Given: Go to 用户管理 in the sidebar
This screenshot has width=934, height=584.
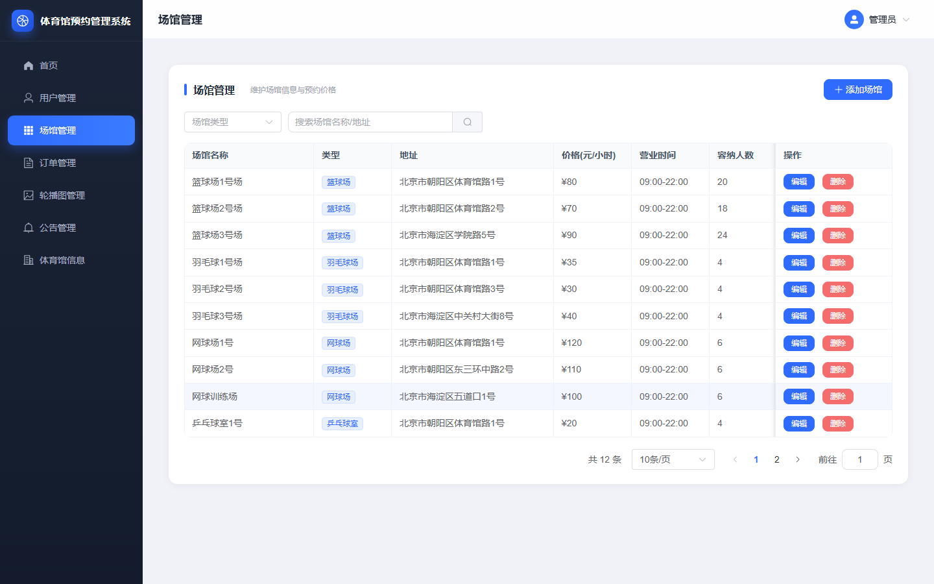Looking at the screenshot, I should (x=71, y=98).
